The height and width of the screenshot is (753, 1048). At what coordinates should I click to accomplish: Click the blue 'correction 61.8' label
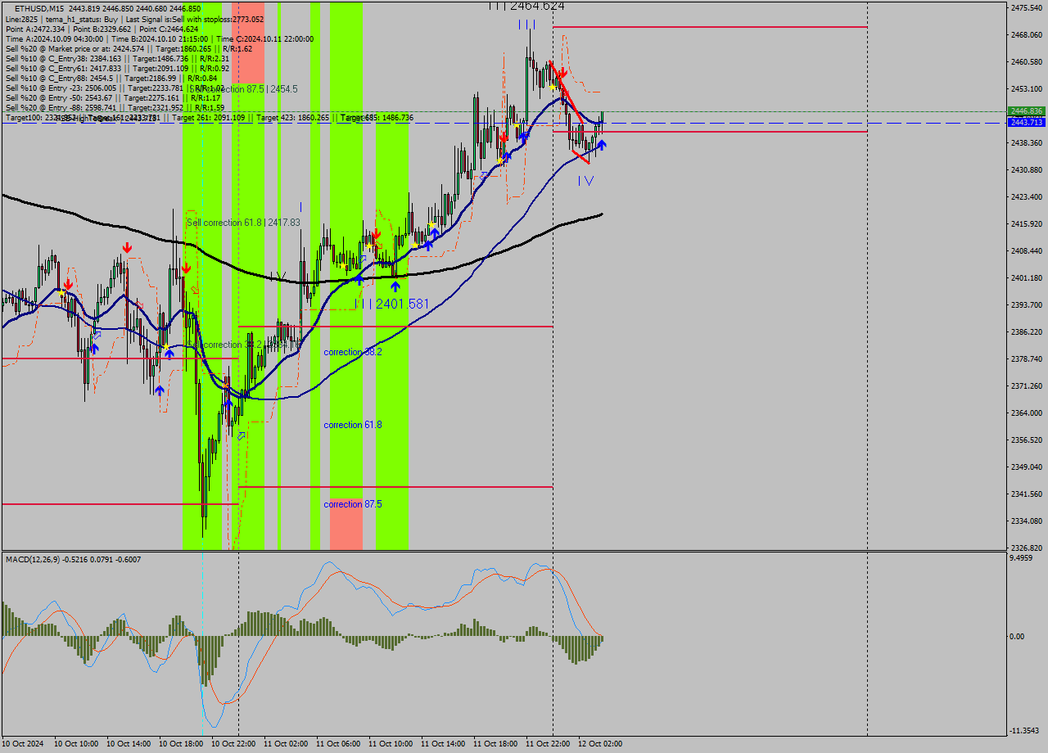[353, 425]
